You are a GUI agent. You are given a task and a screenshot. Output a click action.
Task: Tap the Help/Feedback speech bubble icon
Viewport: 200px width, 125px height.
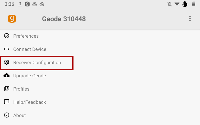click(7, 102)
